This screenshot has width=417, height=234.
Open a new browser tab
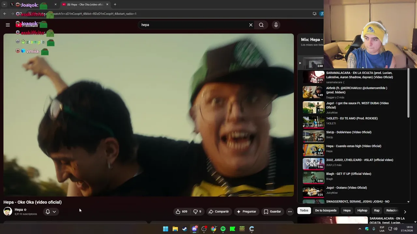click(115, 5)
